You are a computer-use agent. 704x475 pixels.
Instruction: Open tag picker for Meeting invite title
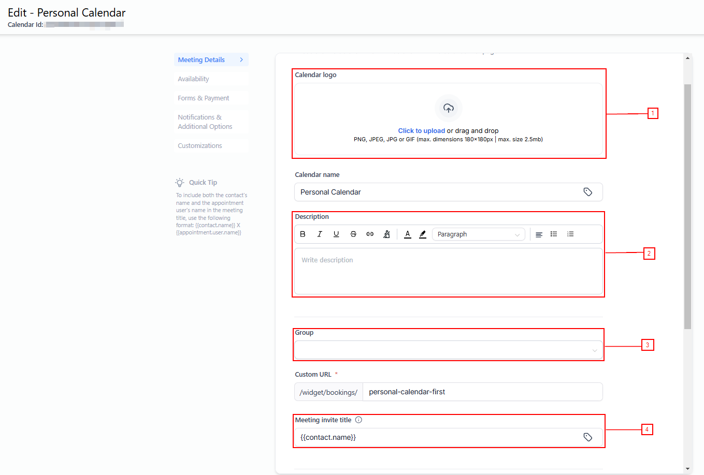pyautogui.click(x=587, y=437)
